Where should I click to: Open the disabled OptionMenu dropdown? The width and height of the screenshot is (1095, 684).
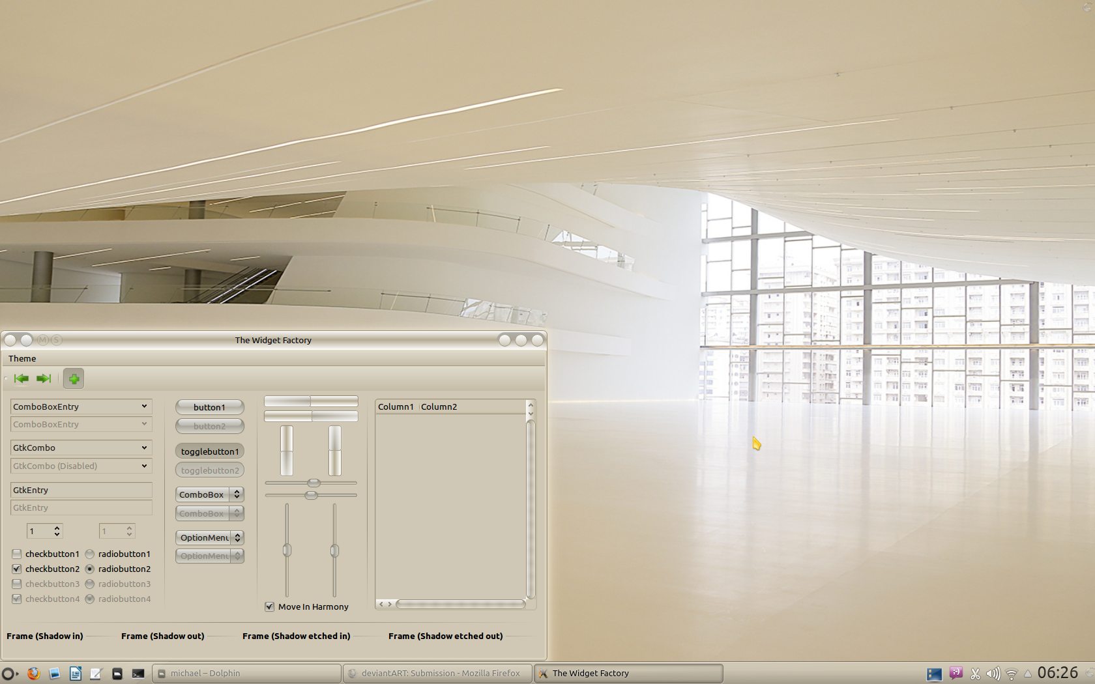(x=210, y=556)
